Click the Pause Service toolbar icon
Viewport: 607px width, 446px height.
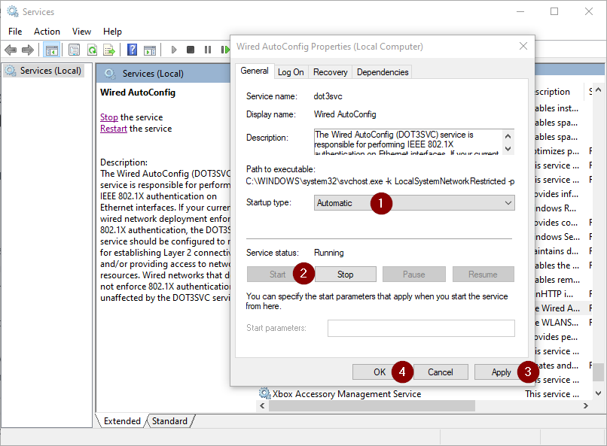[x=208, y=50]
